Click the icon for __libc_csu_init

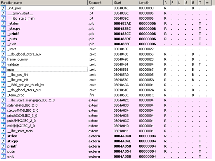[x=3, y=80]
